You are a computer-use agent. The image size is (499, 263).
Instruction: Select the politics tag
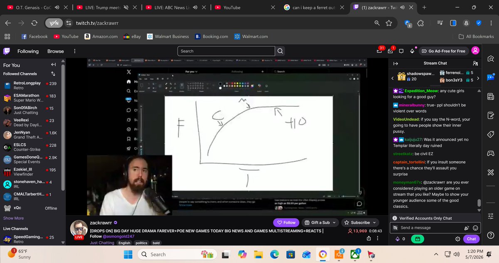pyautogui.click(x=141, y=243)
